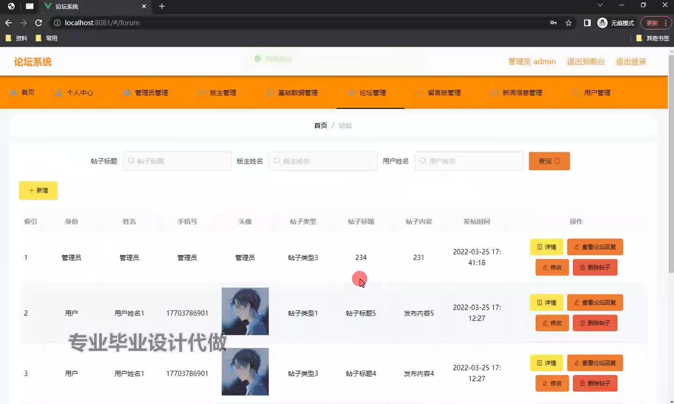Click the 论坛系统 orange logo
This screenshot has height=404, width=674.
pyautogui.click(x=32, y=61)
